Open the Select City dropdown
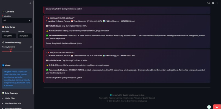This screenshot has width=221, height=109. coord(17,20)
